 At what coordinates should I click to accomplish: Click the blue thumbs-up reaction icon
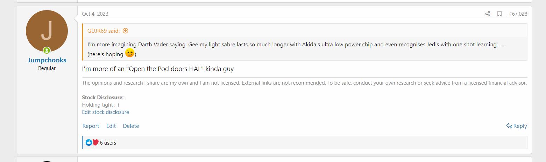(89, 142)
